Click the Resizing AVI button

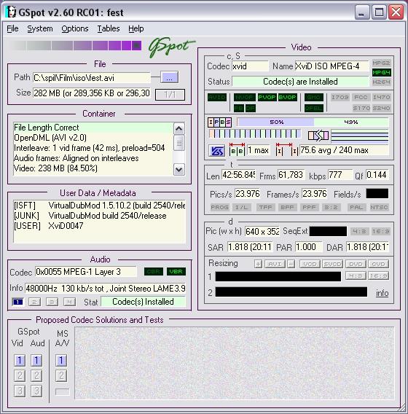point(275,264)
